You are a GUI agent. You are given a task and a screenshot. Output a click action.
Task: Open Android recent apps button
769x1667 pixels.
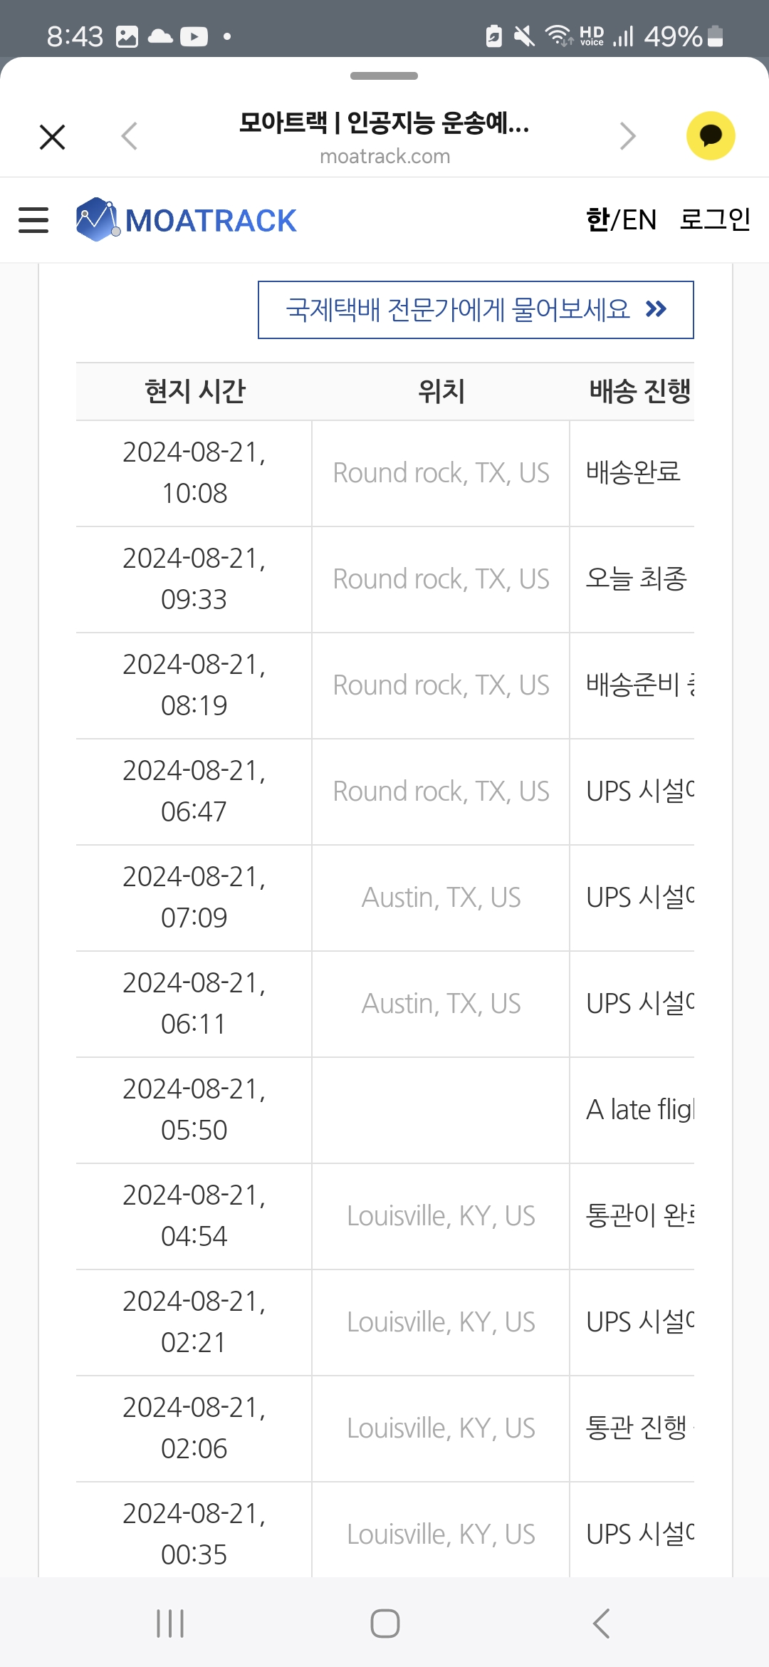(170, 1624)
